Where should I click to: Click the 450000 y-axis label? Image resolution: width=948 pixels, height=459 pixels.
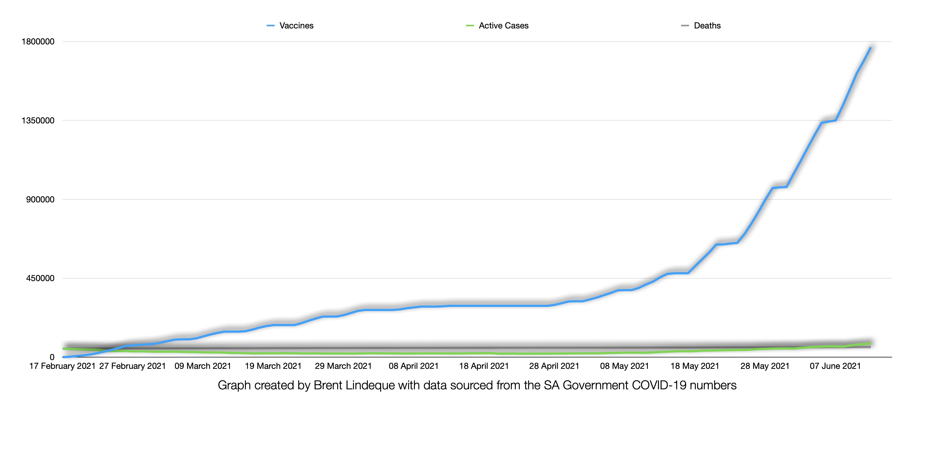coord(40,278)
